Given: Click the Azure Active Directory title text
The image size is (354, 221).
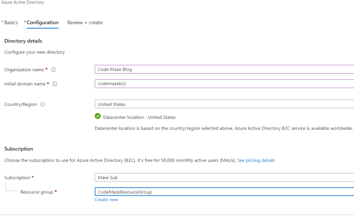Looking at the screenshot, I should [23, 3].
